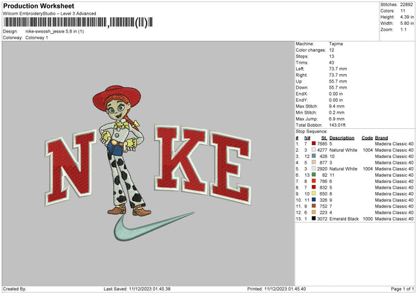Click the EndY label
This screenshot has width=417, height=294.
point(302,100)
